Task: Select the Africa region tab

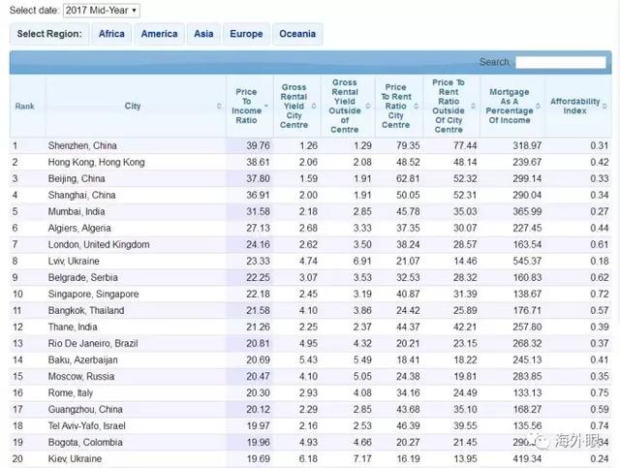Action: [111, 34]
